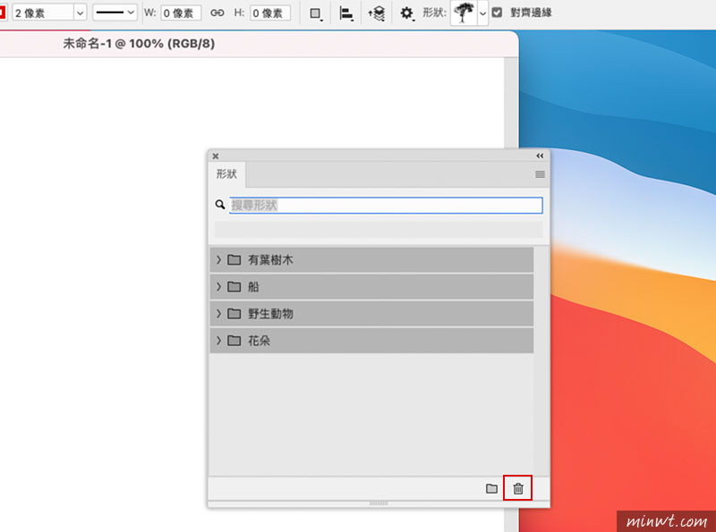Open the stroke line style dropdown
716x532 pixels.
click(115, 13)
